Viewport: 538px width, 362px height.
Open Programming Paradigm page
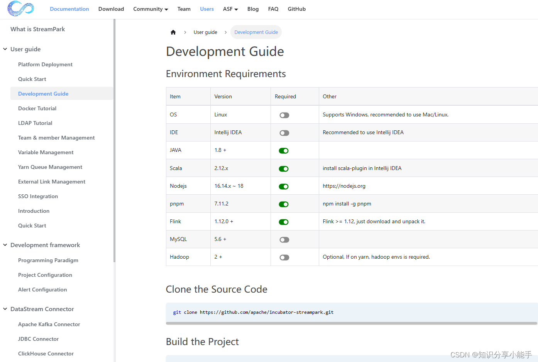click(48, 260)
